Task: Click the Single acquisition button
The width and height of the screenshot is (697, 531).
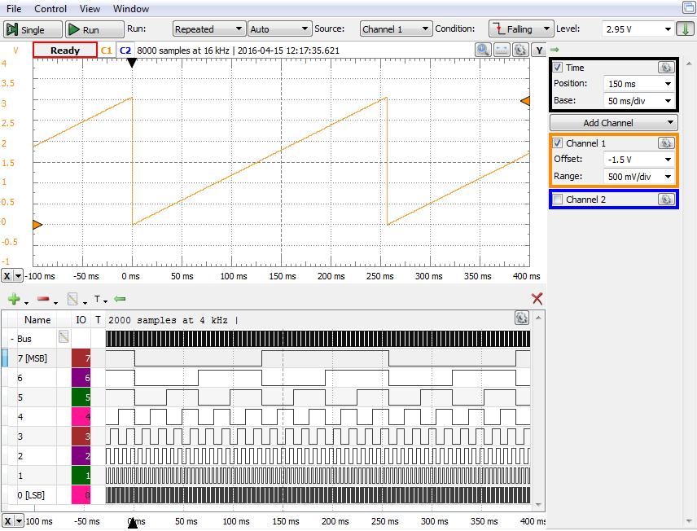Action: (x=33, y=29)
